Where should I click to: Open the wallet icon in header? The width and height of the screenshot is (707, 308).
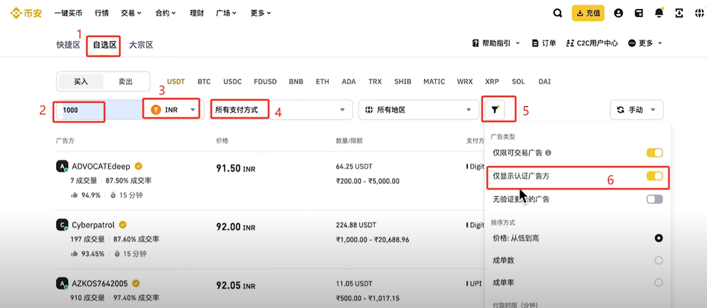click(x=639, y=13)
